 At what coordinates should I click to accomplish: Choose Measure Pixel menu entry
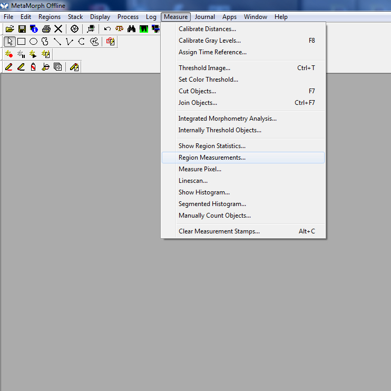pyautogui.click(x=243, y=169)
